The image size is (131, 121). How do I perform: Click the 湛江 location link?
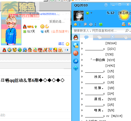tap(61, 44)
